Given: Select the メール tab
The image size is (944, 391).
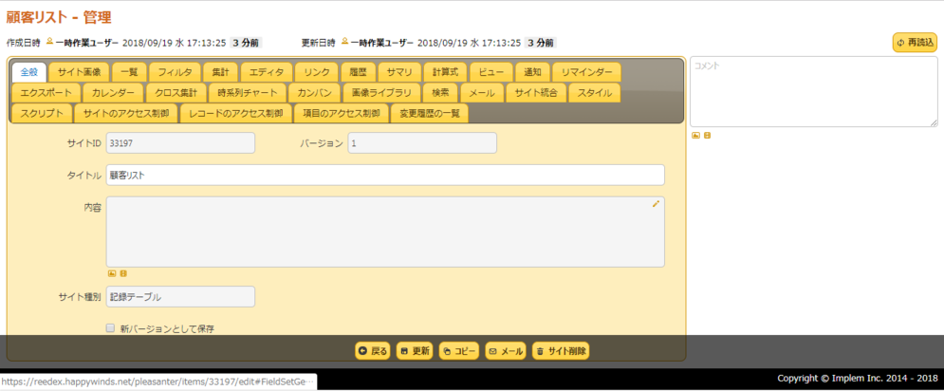Looking at the screenshot, I should coord(482,93).
